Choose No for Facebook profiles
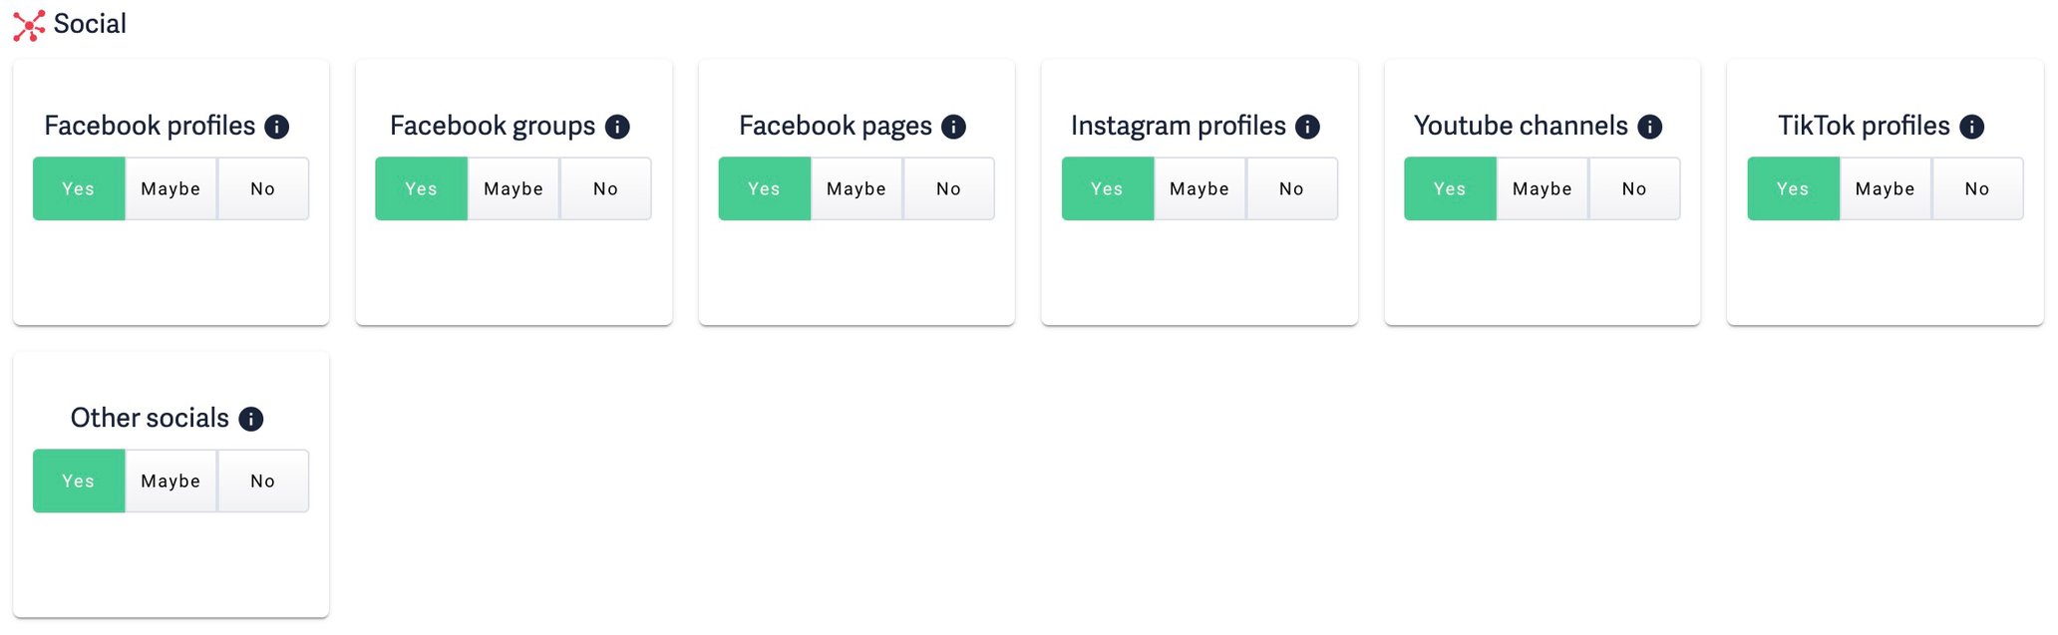 coord(262,188)
